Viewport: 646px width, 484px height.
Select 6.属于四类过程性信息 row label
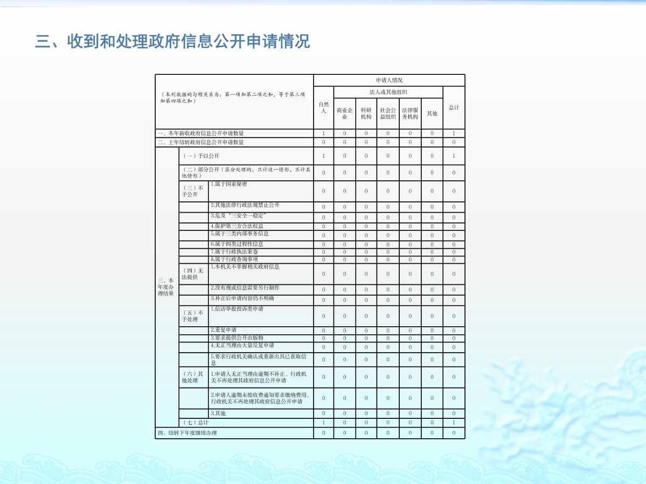(261, 244)
